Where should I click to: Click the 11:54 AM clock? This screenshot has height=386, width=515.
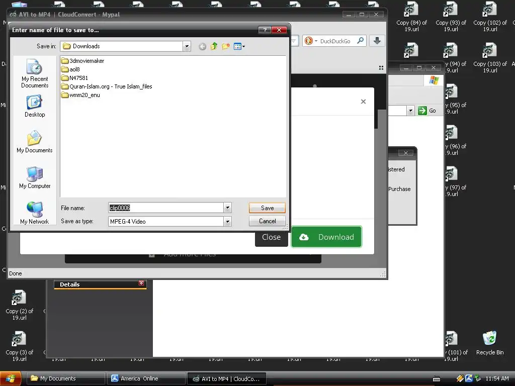(x=497, y=378)
